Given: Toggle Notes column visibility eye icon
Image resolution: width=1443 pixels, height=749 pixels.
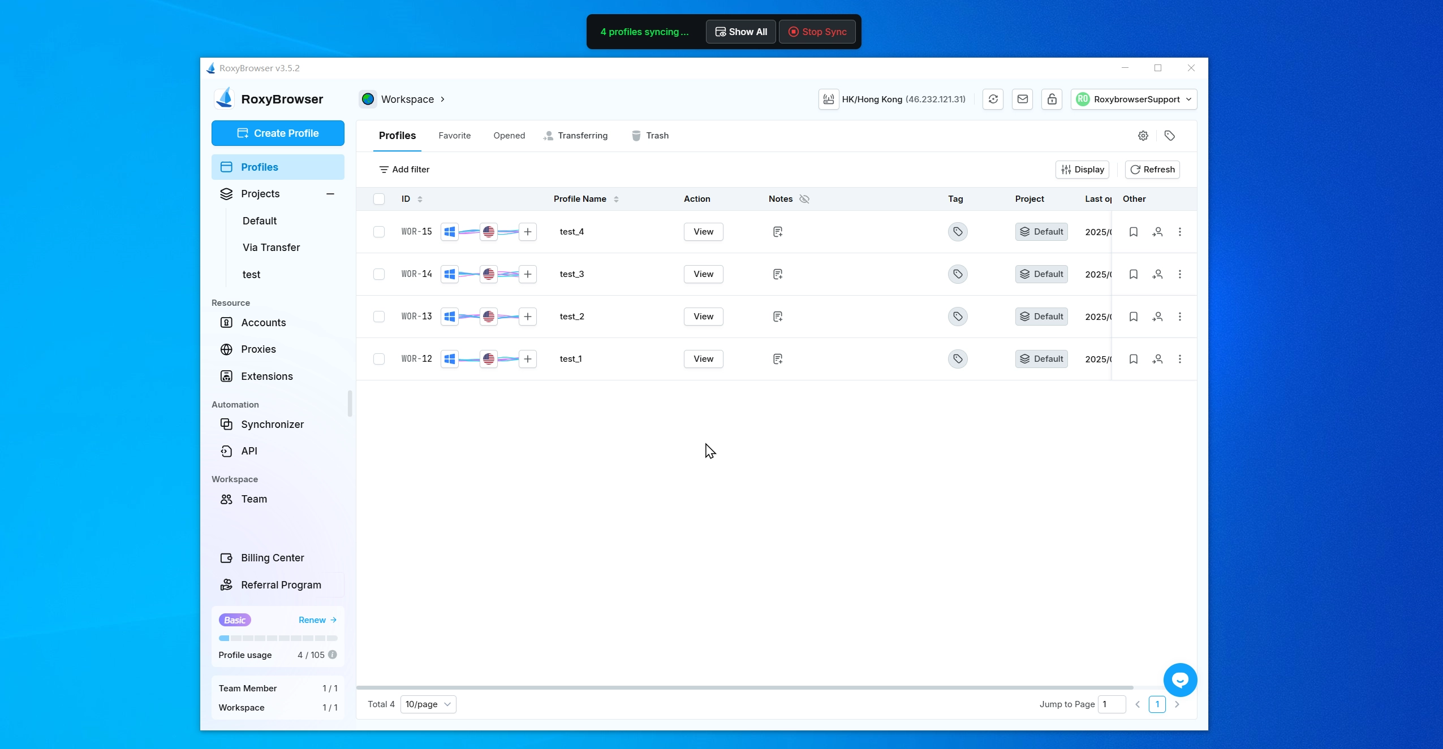Looking at the screenshot, I should 804,199.
